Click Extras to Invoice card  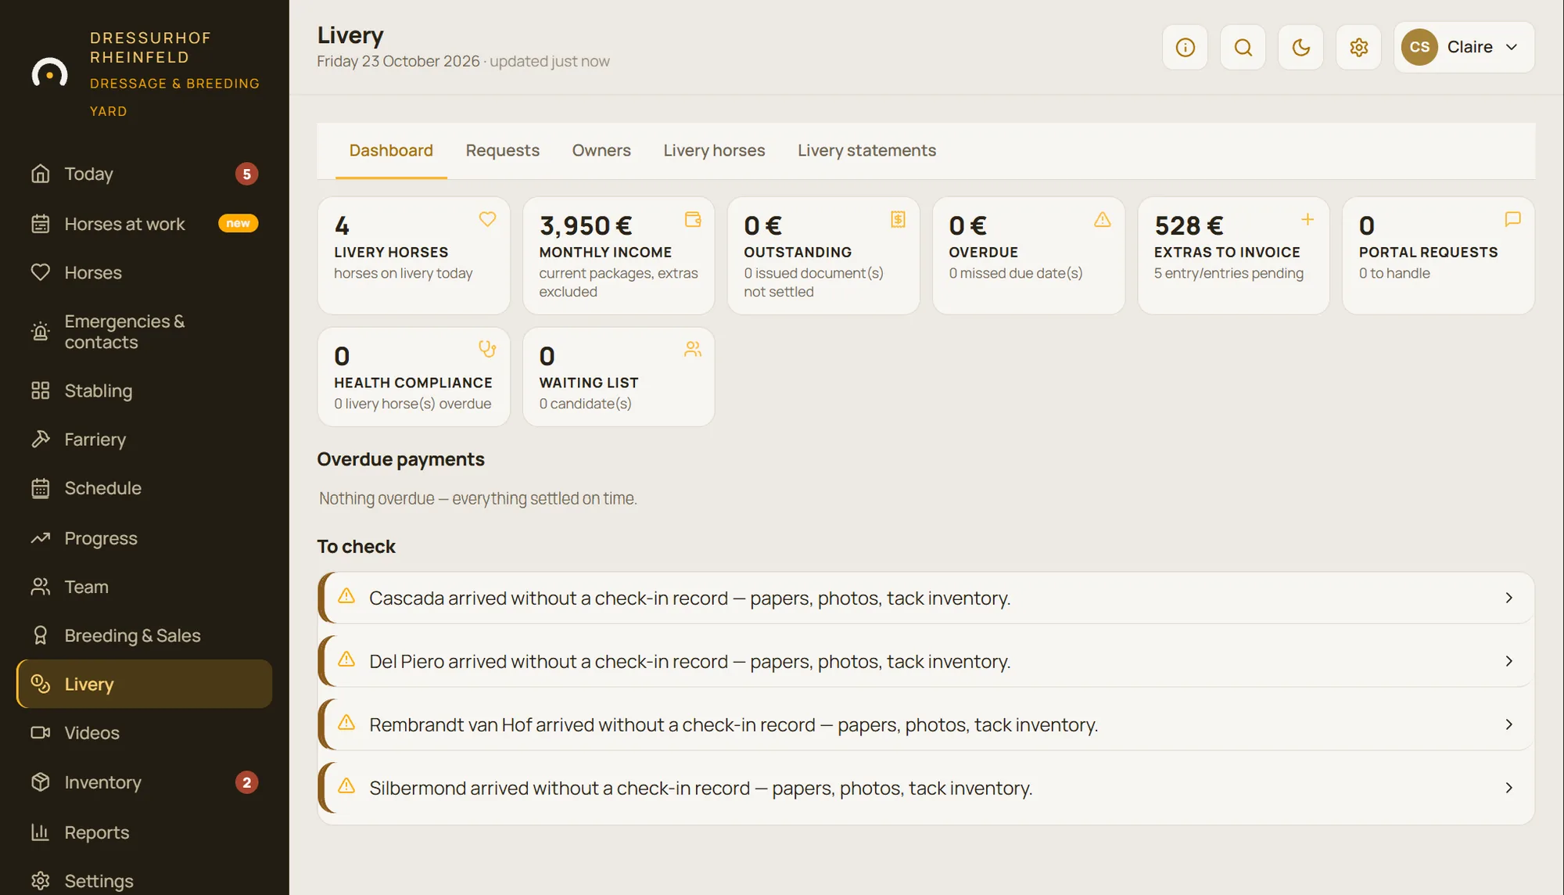pos(1233,256)
